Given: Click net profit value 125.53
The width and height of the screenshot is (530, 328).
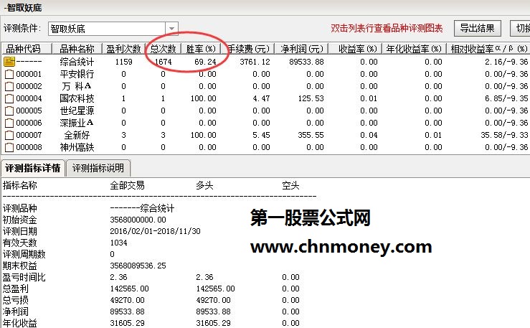Looking at the screenshot, I should coord(311,98).
